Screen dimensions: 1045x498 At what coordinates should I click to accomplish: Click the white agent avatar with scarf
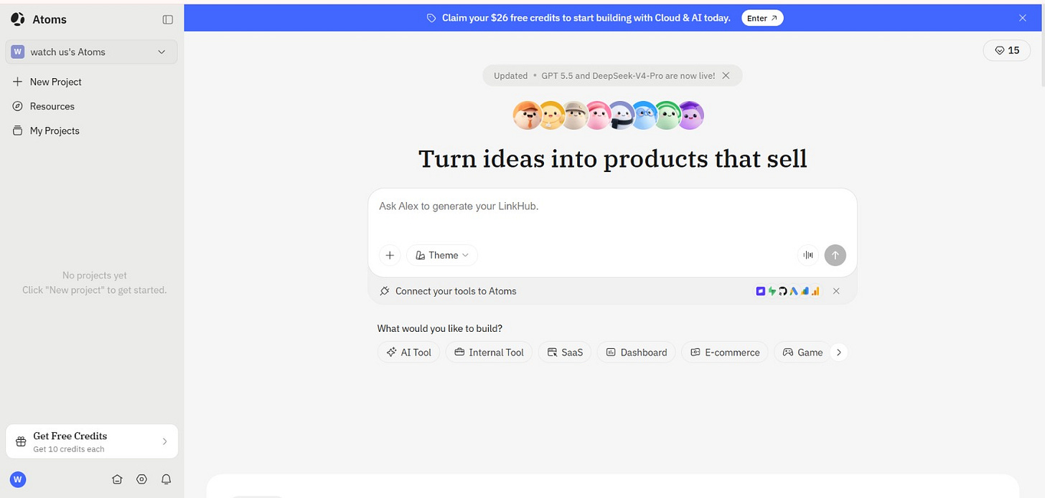click(x=621, y=115)
